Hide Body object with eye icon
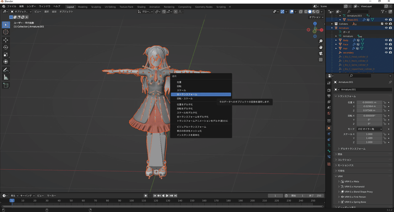The image size is (394, 212). coord(386,40)
